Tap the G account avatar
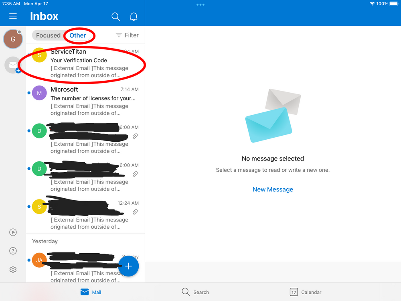The height and width of the screenshot is (301, 401). coord(13,39)
